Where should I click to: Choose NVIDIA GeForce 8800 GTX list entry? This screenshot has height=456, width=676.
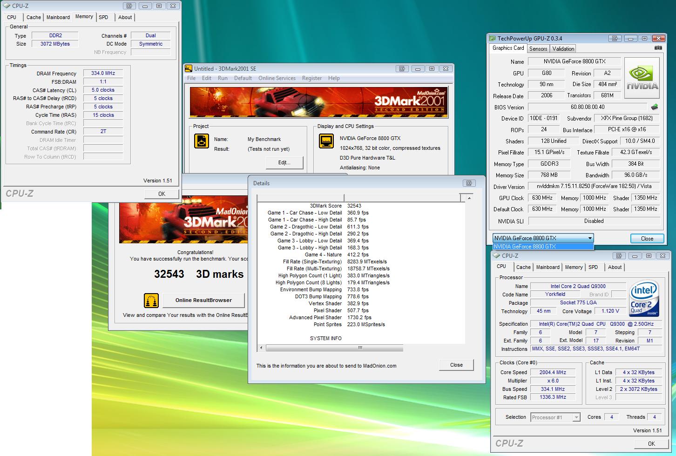point(543,247)
